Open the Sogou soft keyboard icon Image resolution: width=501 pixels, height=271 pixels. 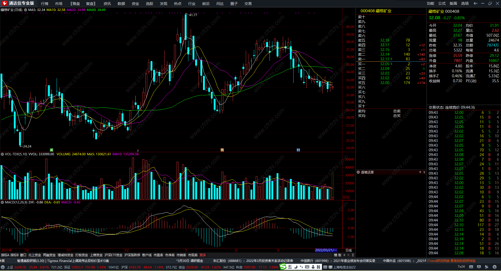307,267
